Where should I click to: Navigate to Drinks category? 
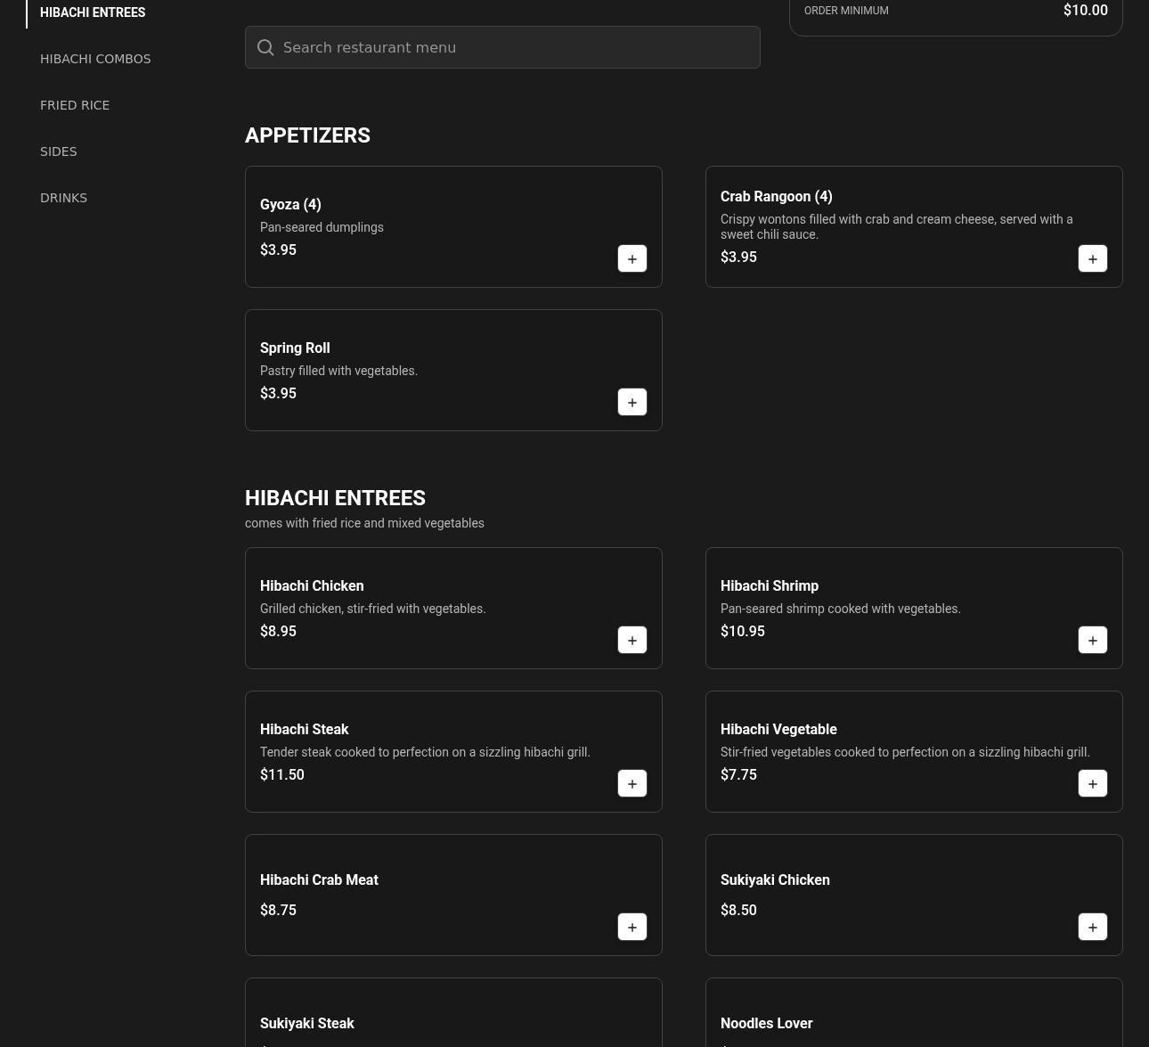pos(63,198)
